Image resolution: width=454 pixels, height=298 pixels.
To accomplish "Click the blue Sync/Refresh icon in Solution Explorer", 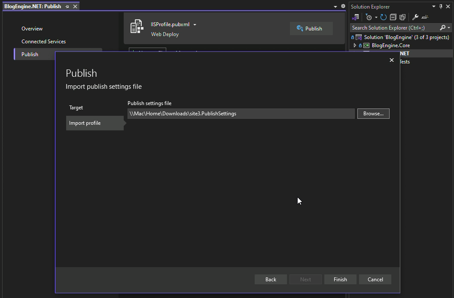I will coord(384,17).
